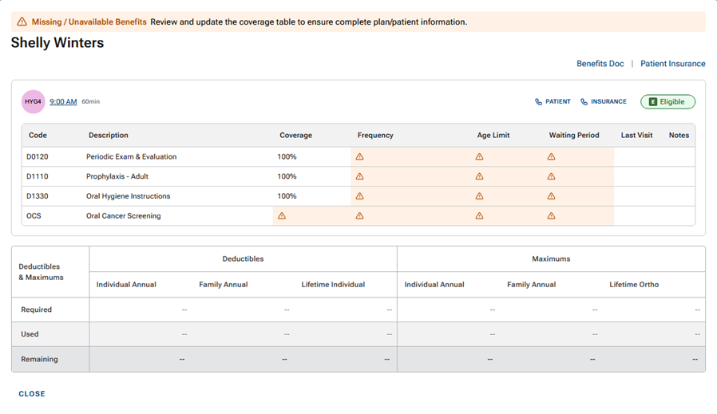Click Coverage warning icon for OCS row
The width and height of the screenshot is (717, 414).
pos(281,216)
